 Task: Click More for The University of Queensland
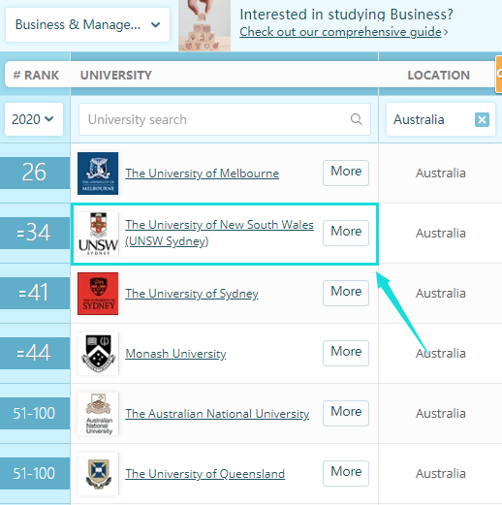click(x=346, y=473)
